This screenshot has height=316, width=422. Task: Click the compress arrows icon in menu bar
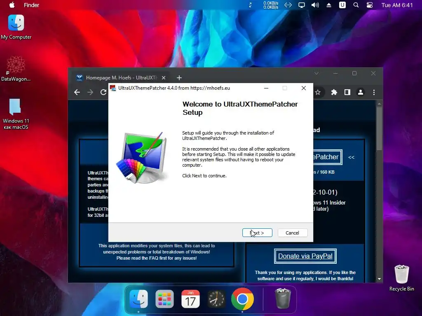pyautogui.click(x=250, y=5)
